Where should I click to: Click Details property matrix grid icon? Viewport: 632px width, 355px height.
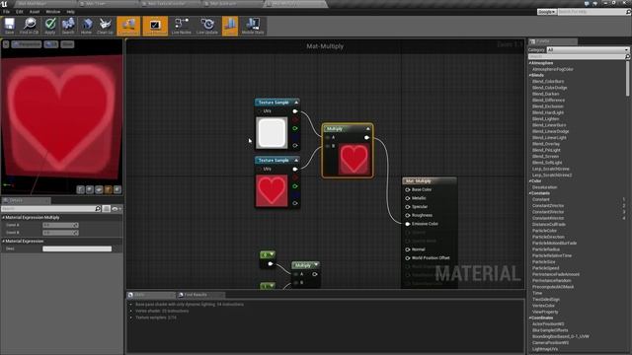click(106, 208)
